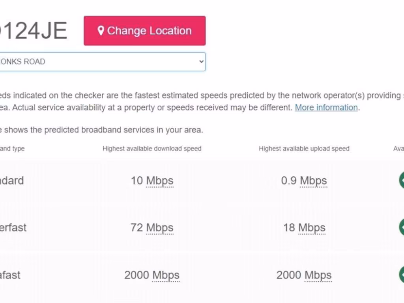
Task: Click the map pin icon on Change Location
Action: click(101, 31)
